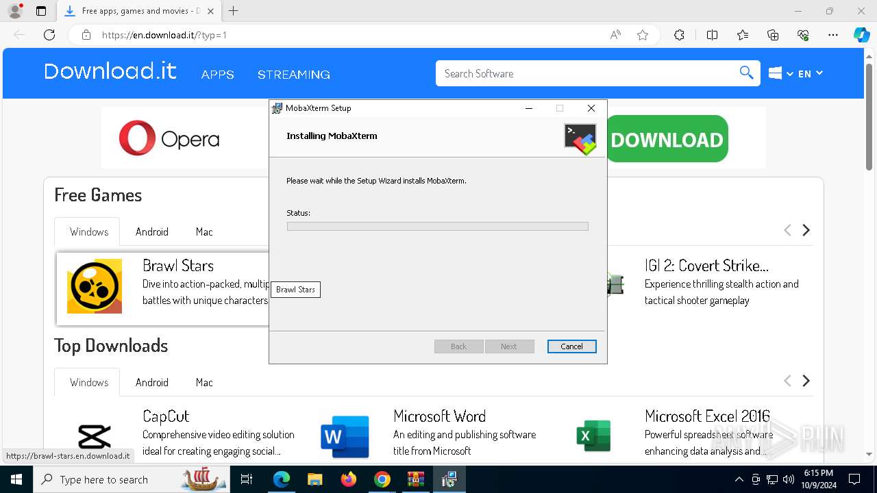This screenshot has width=877, height=493.
Task: Click the green DOWNLOAD button
Action: click(x=667, y=139)
